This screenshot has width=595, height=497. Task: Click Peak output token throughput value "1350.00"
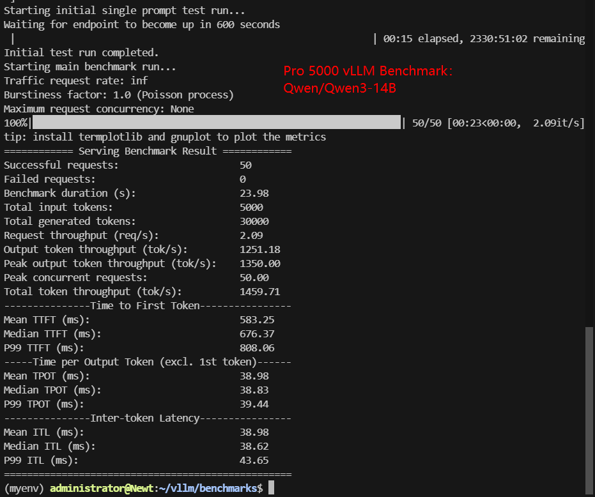tap(260, 263)
